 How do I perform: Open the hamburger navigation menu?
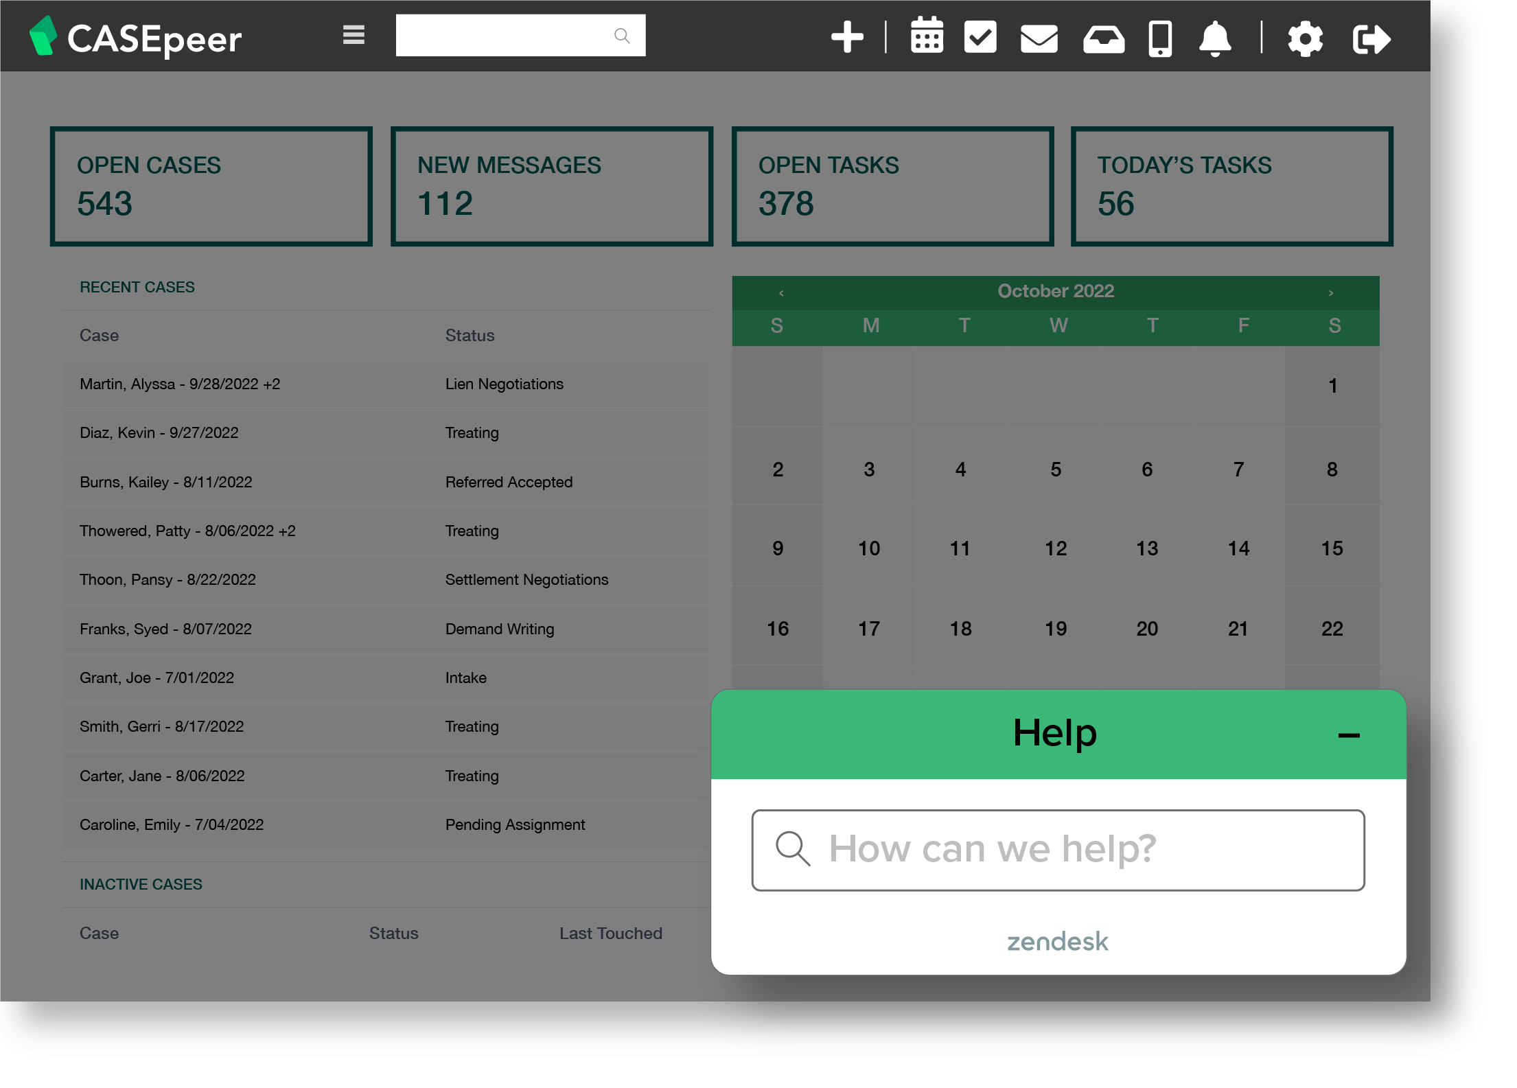tap(352, 35)
